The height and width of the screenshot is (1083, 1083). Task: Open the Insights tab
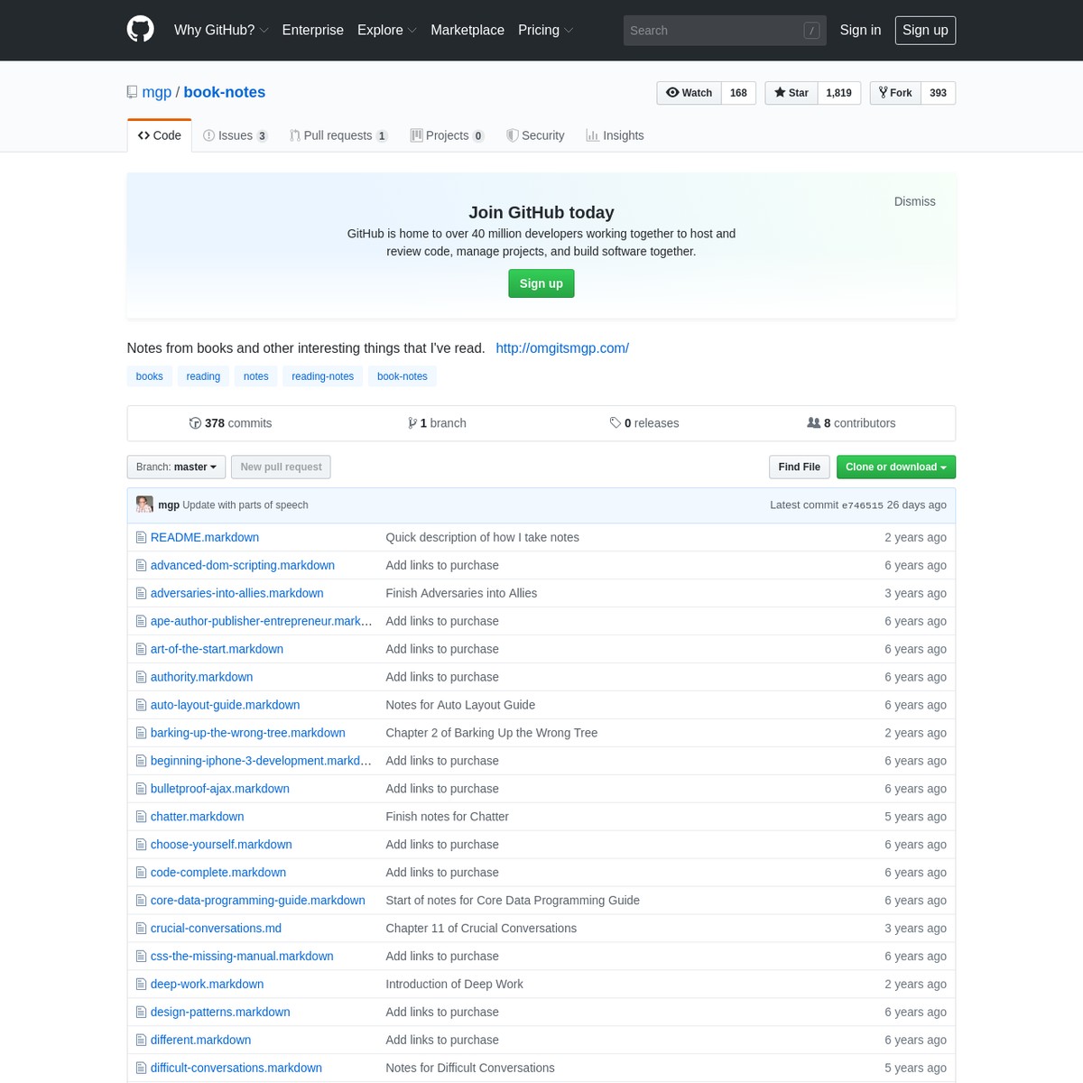click(x=615, y=135)
